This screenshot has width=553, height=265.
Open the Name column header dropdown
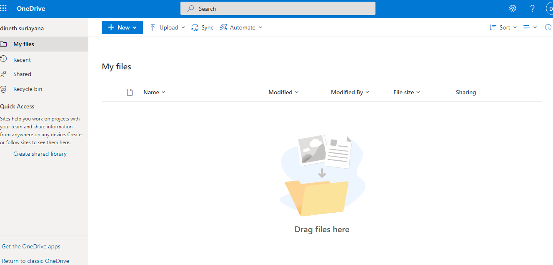pyautogui.click(x=154, y=92)
